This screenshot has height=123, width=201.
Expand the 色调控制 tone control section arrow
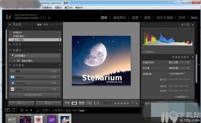pos(192,74)
